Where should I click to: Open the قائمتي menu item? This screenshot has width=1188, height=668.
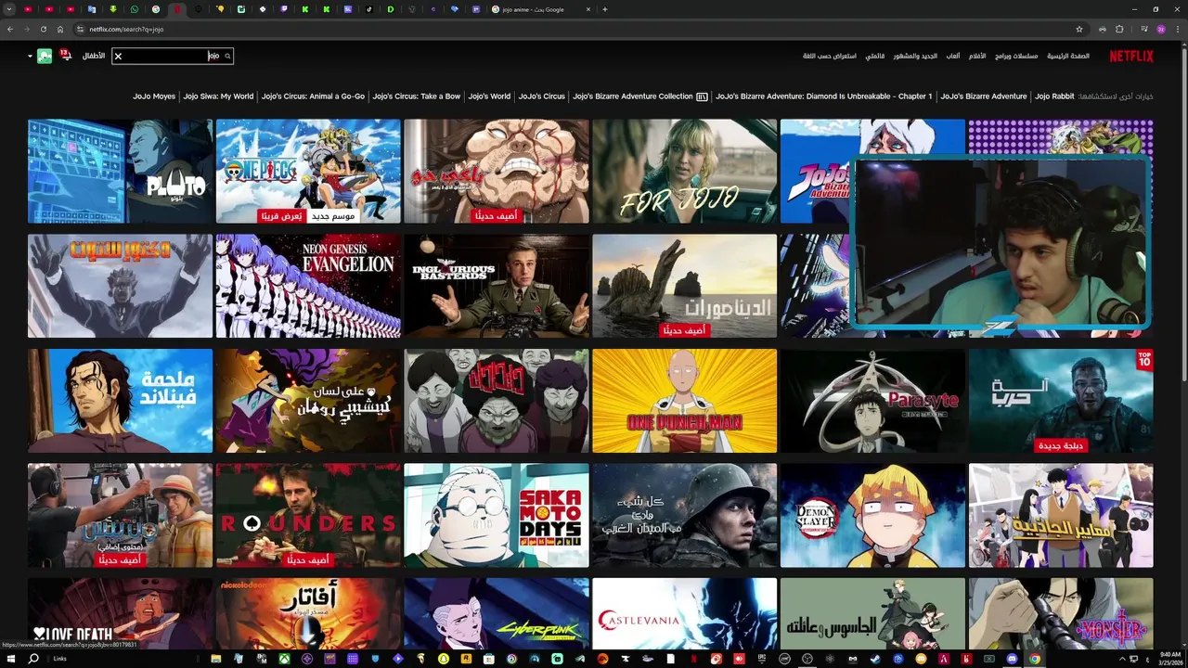(x=875, y=56)
